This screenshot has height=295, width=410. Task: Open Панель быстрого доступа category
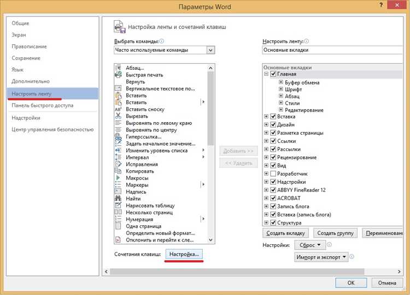click(x=42, y=105)
